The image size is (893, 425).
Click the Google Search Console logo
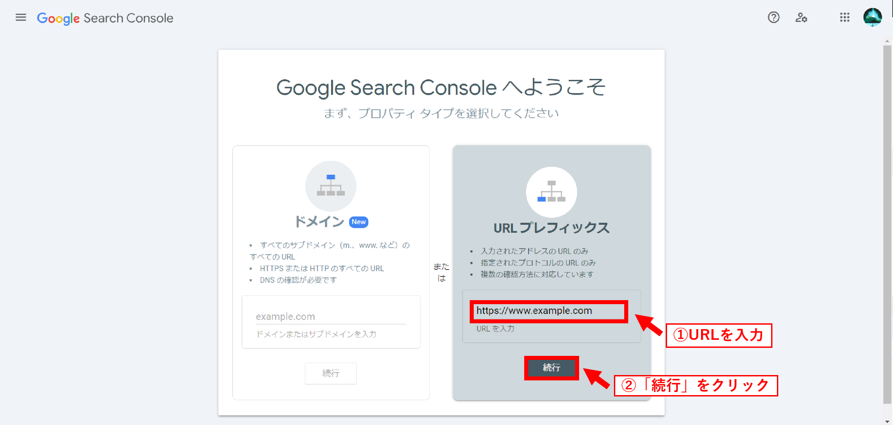[x=105, y=18]
